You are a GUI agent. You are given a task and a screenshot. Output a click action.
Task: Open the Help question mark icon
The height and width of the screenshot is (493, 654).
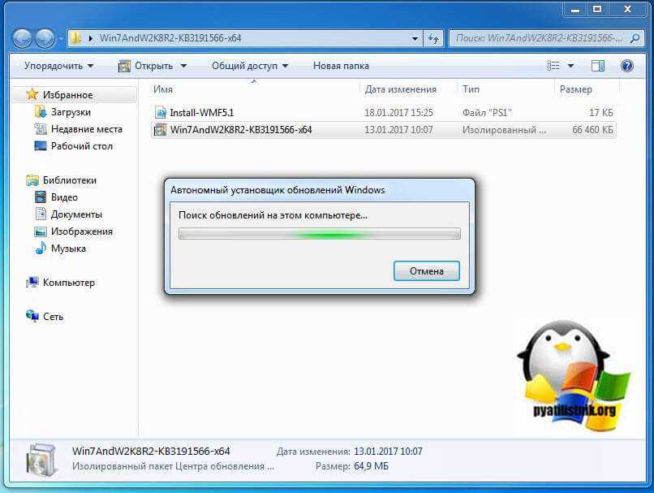pos(627,66)
